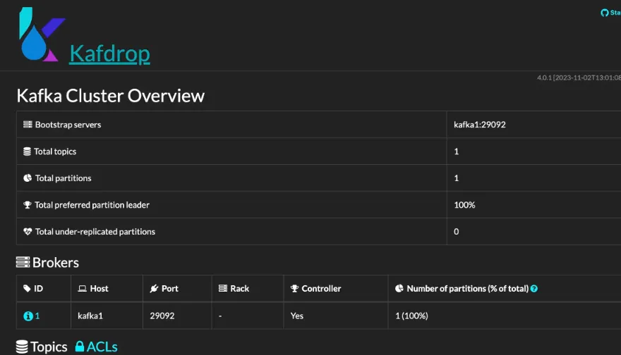
Task: Click the Total topics database icon
Action: pos(27,151)
